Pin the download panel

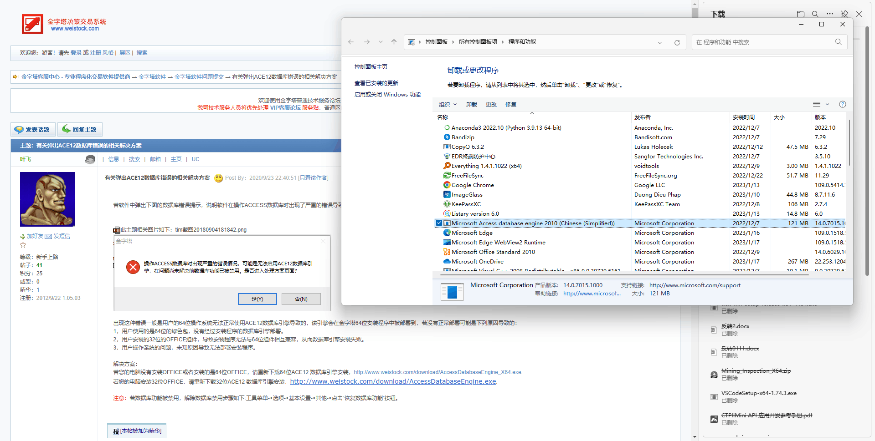[x=844, y=14]
